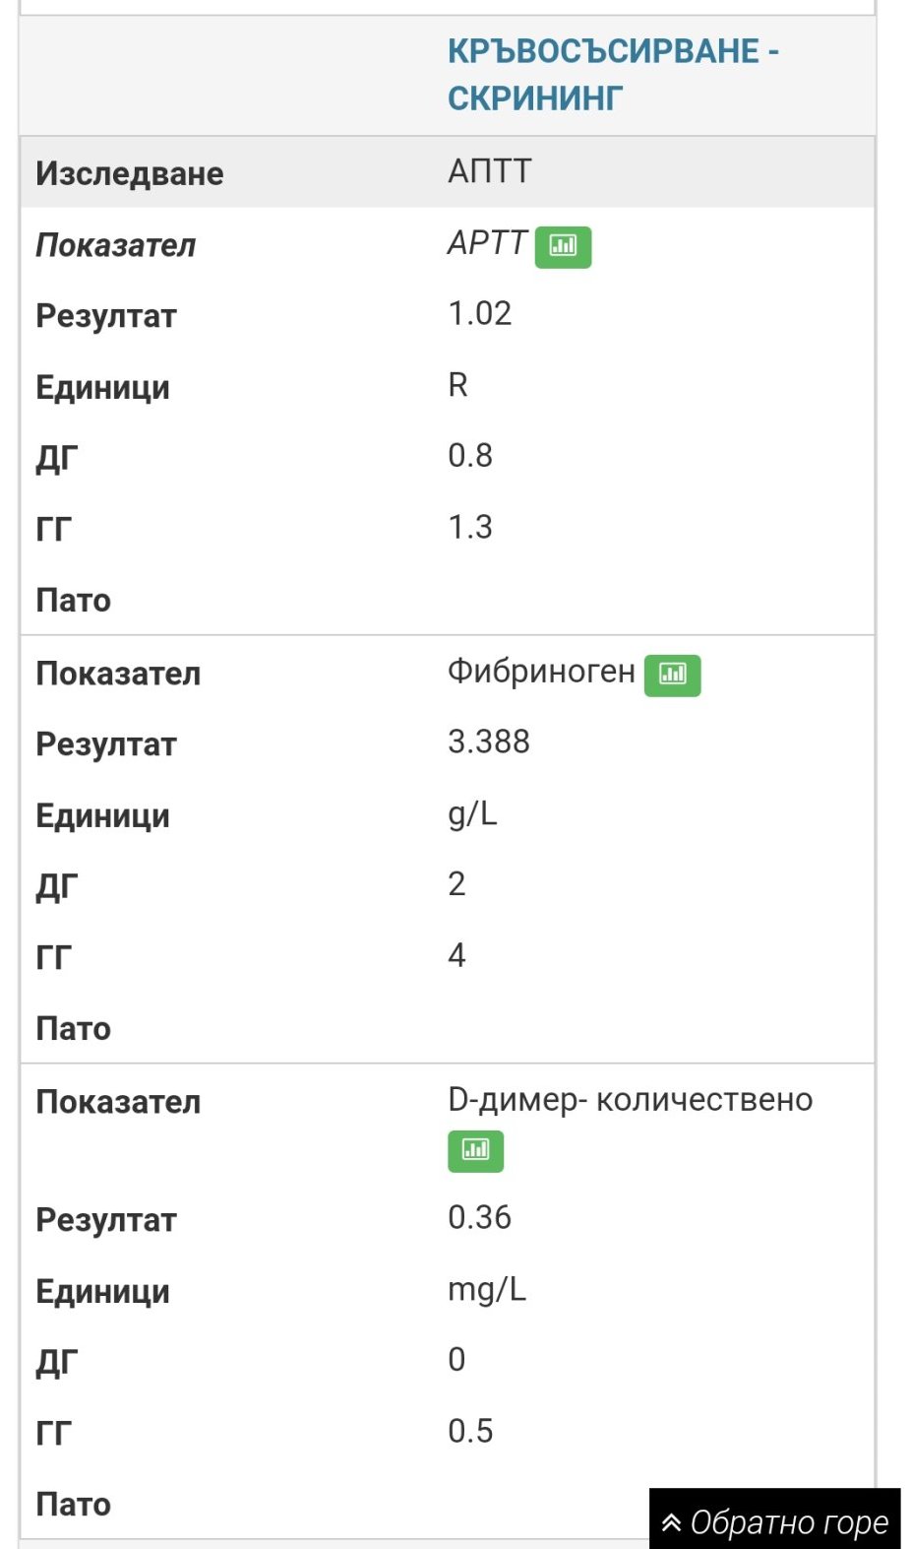Click the fibrinogen result value 3.388
This screenshot has width=911, height=1549.
488,742
